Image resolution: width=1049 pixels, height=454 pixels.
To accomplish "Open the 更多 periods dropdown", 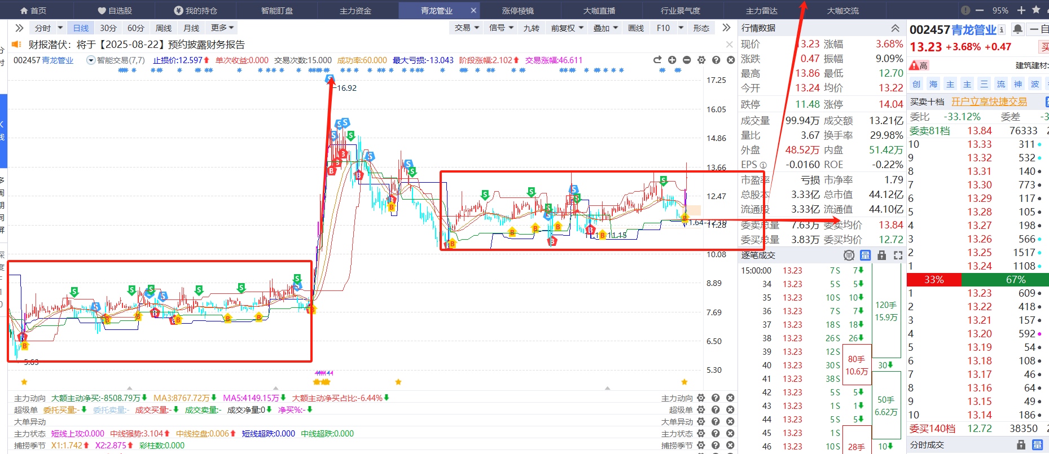I will [222, 28].
